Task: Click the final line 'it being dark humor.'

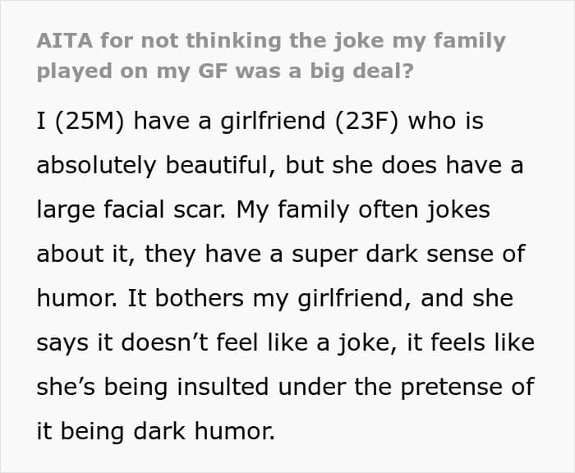Action: [156, 432]
